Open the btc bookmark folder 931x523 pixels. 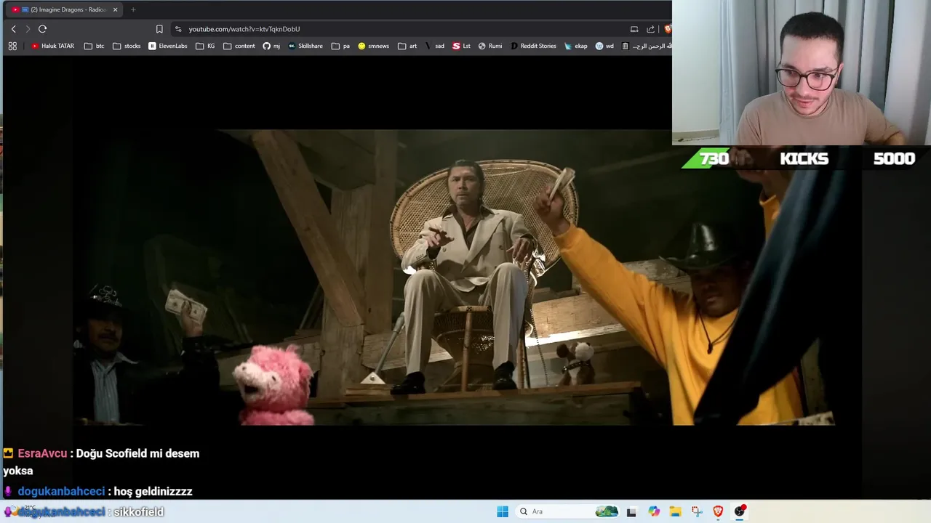coord(94,46)
